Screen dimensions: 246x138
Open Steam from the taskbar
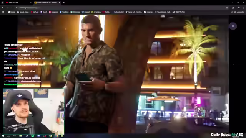click(x=27, y=136)
